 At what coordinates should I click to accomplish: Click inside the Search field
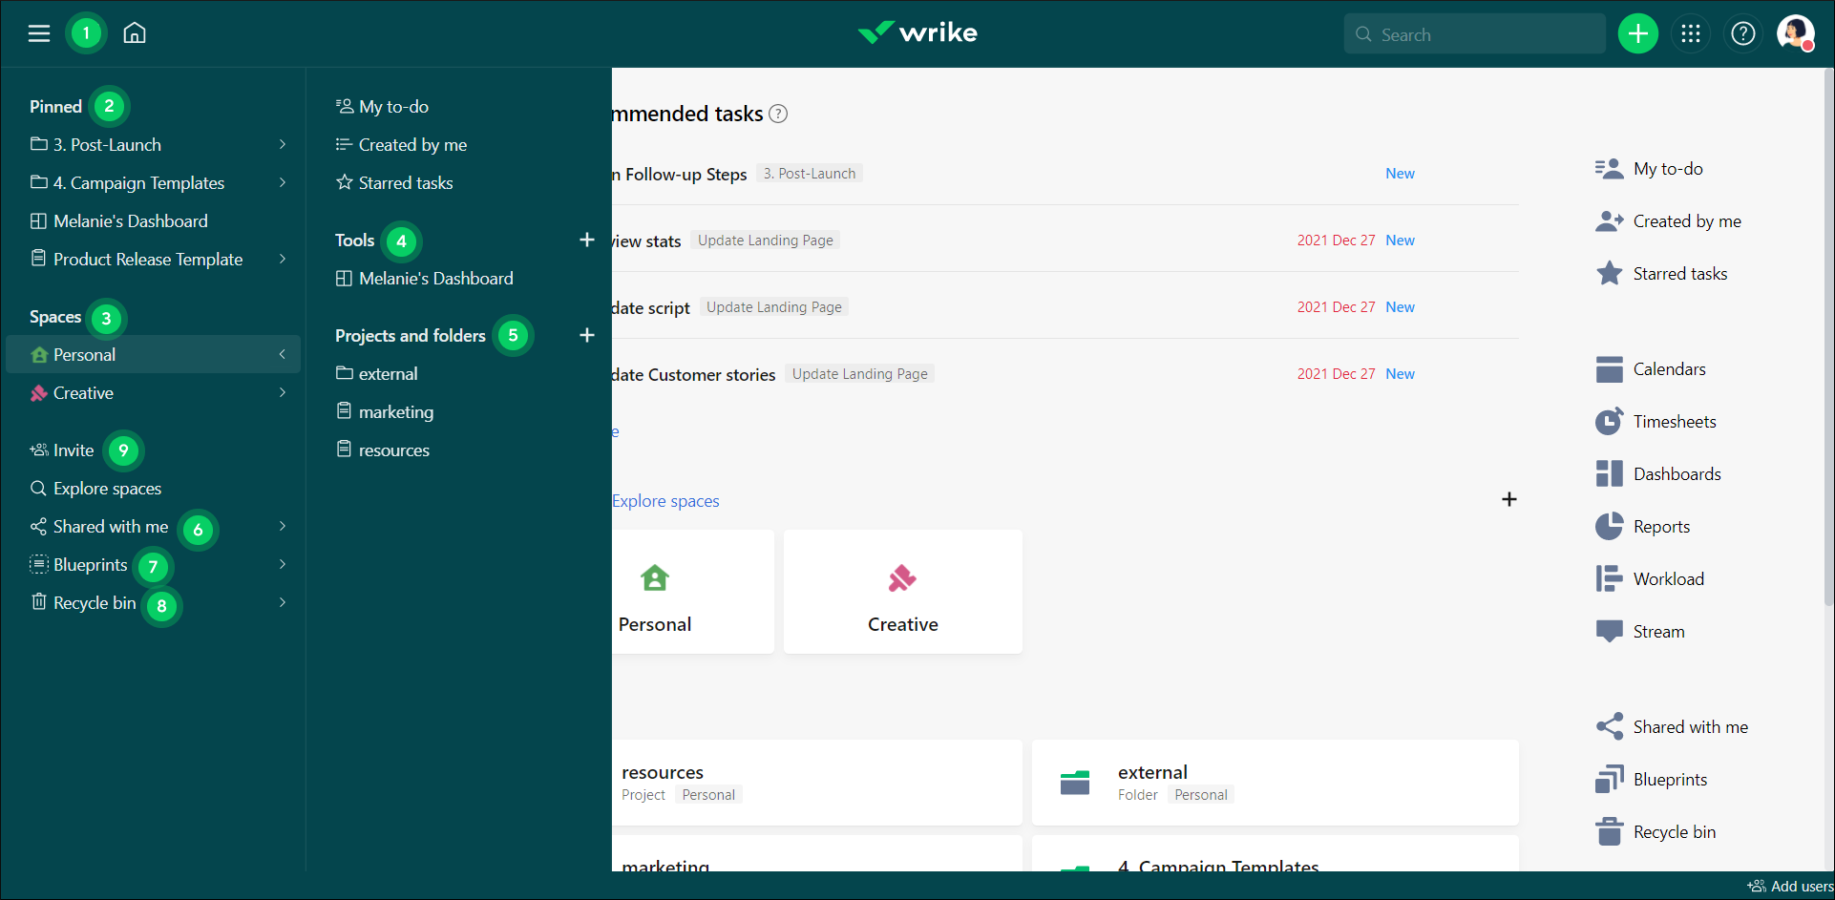point(1474,33)
